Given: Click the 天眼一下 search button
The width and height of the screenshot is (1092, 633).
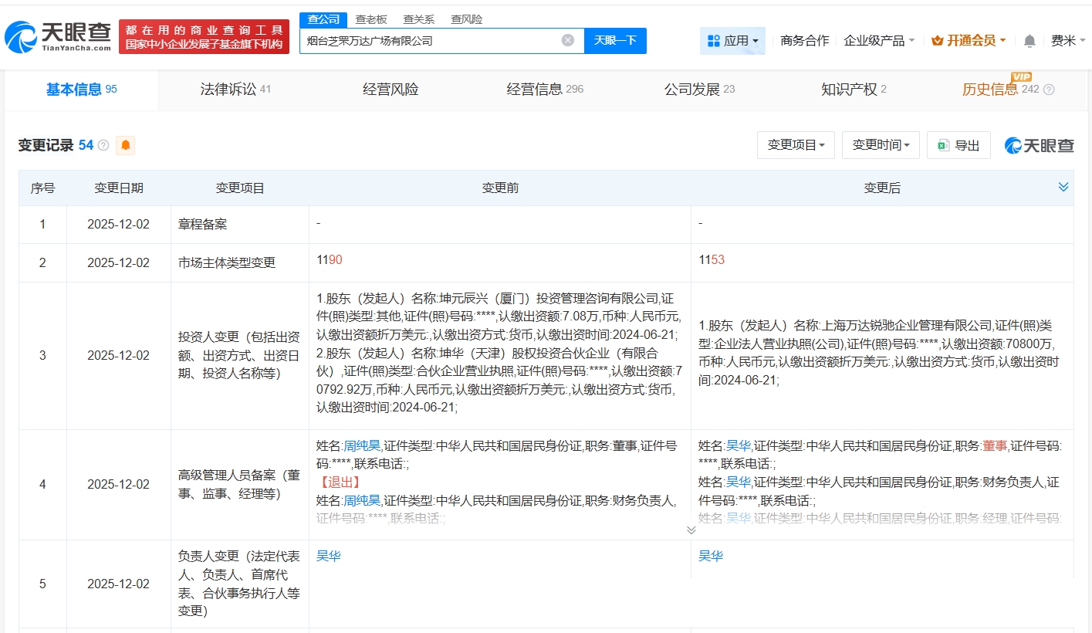Looking at the screenshot, I should [615, 40].
